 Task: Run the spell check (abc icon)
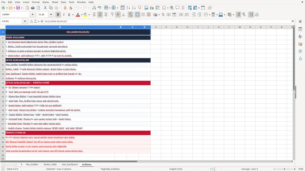(100, 8)
